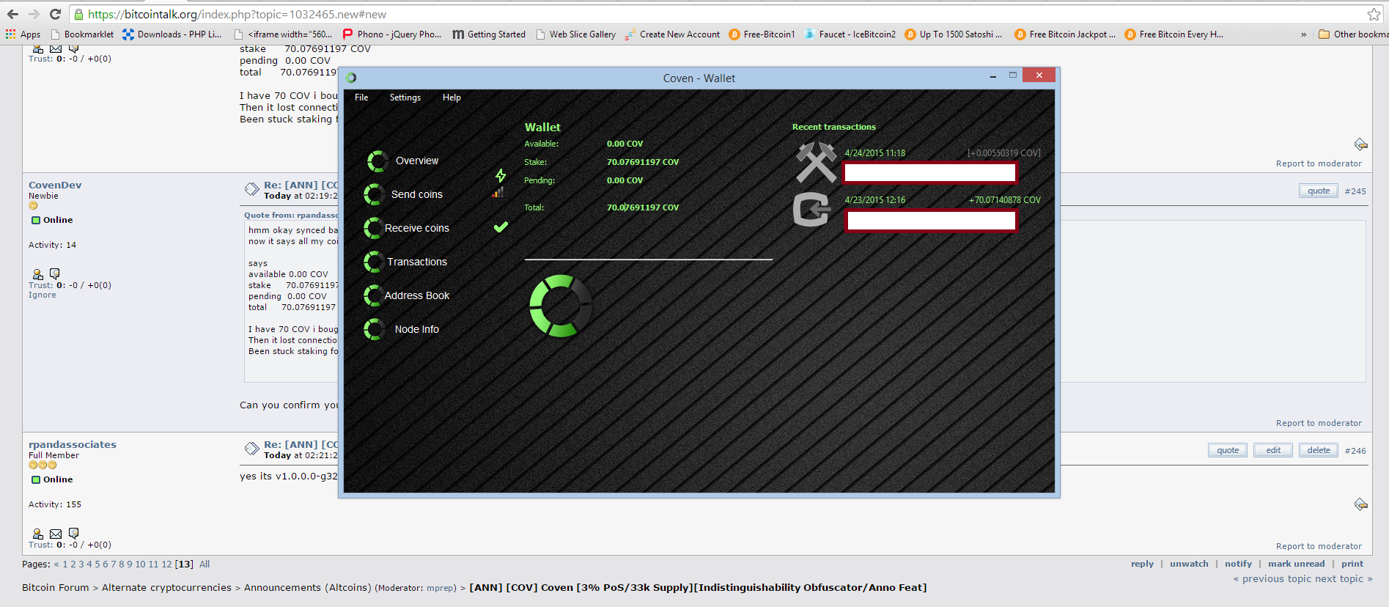Click the post icon beside CovenDev's reply
The image size is (1389, 607).
coord(251,189)
